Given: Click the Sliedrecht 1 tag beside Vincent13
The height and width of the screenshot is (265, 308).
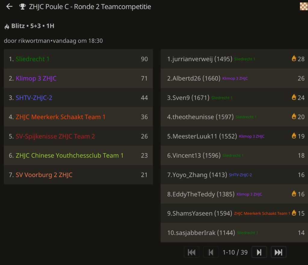Looking at the screenshot, I should 233,155.
